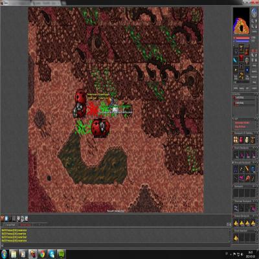This screenshot has height=259, width=259.
Task: Click the first gold pile in the four-pile backpack
Action: pos(236,223)
